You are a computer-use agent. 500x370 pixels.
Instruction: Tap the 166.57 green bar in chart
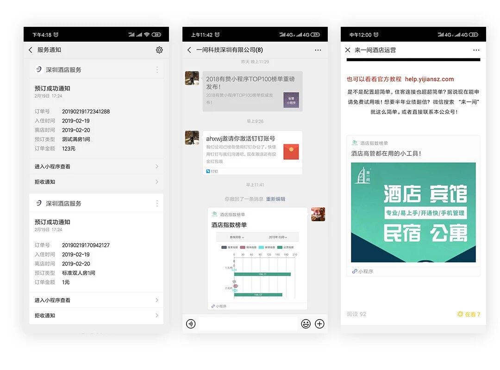[258, 295]
